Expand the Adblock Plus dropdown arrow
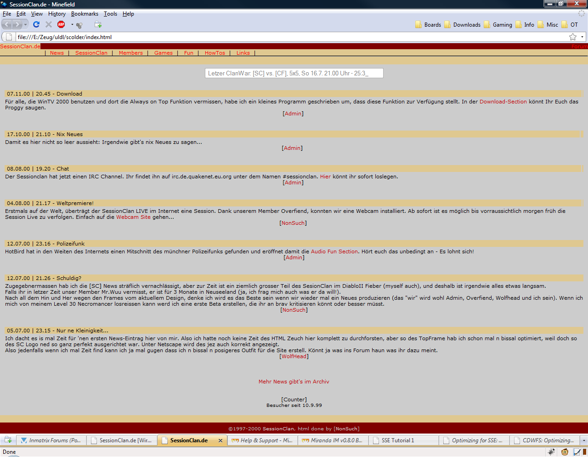This screenshot has height=457, width=588. pyautogui.click(x=72, y=25)
